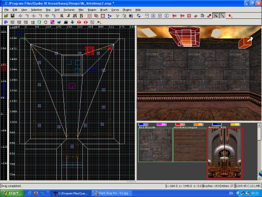Click the 'Brushes: 143 Entities: 27' status text
This screenshot has width=262, height=197.
click(218, 186)
